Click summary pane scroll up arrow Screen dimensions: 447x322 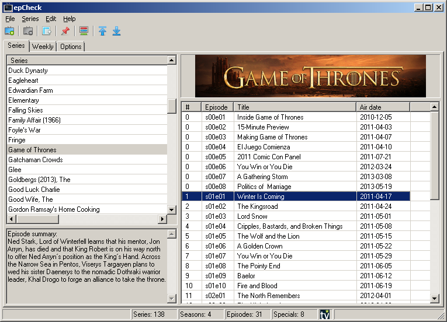click(172, 234)
